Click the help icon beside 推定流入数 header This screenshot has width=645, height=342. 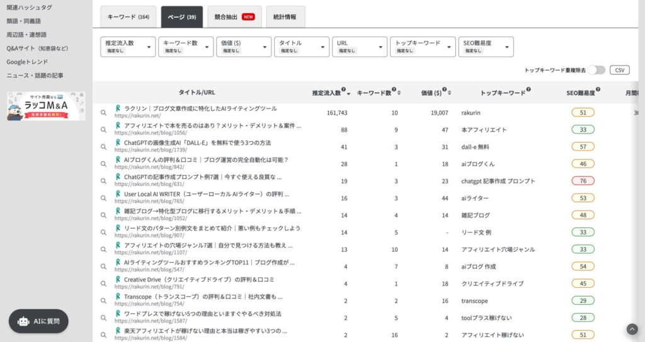(x=343, y=89)
